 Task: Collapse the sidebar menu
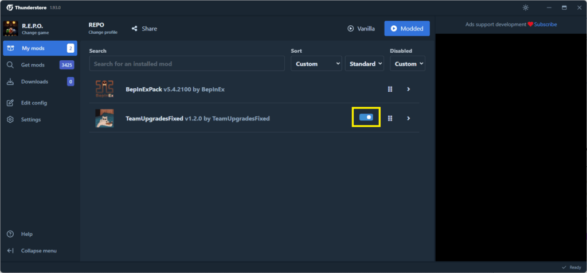40,251
